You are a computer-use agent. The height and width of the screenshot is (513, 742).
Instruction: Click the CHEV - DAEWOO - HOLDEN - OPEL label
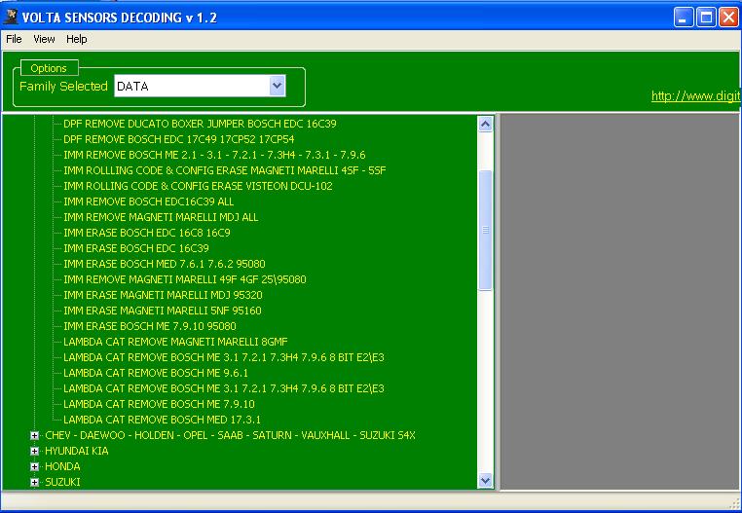[x=230, y=436]
